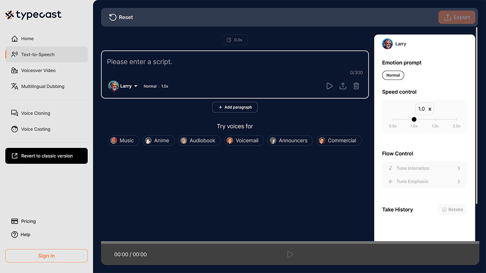Try the Audiobook voice chip
The image size is (486, 273).
point(199,141)
